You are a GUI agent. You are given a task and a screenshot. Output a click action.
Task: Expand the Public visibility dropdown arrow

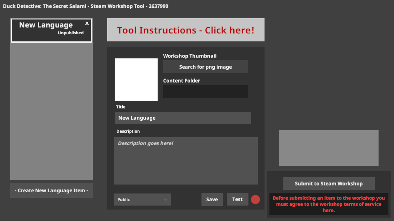tap(166, 199)
